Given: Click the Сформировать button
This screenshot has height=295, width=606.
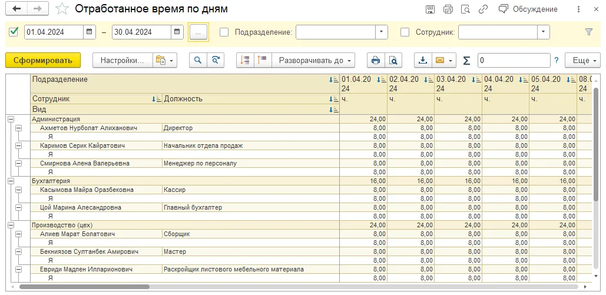Looking at the screenshot, I should 43,60.
